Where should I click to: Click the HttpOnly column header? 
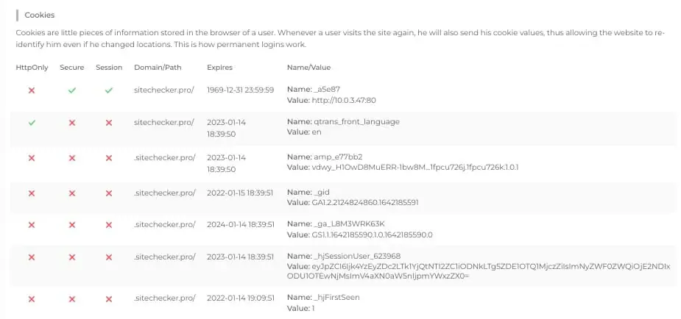tap(32, 68)
